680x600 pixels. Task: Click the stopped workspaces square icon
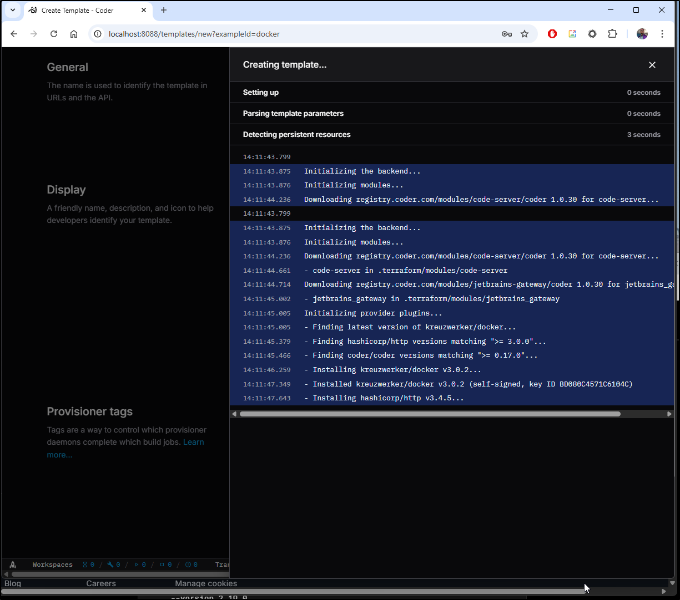pyautogui.click(x=162, y=565)
